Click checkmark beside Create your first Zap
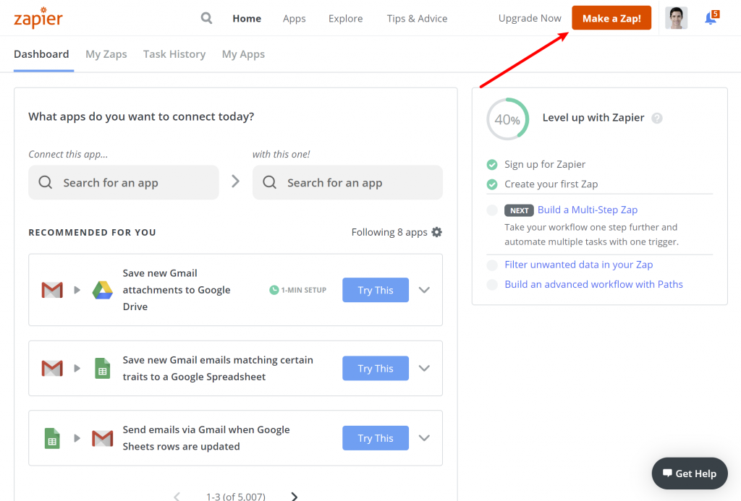741x501 pixels. click(492, 184)
